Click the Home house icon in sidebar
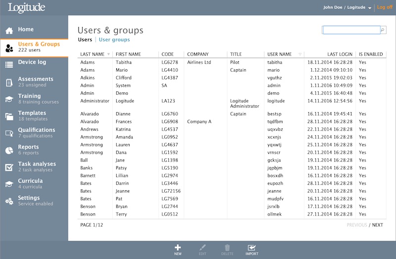 pyautogui.click(x=9, y=31)
